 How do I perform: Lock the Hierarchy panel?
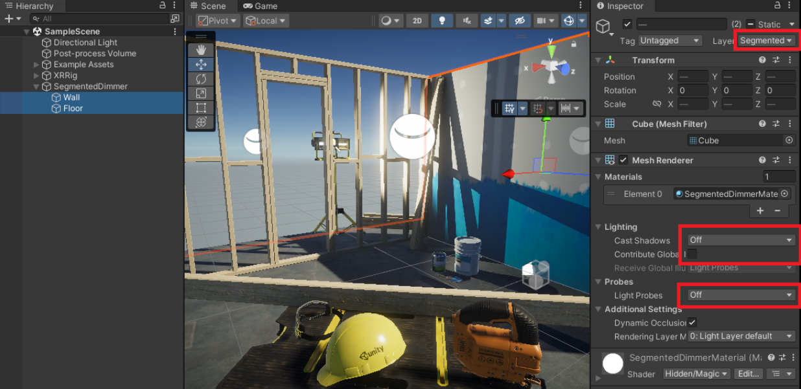pos(162,6)
